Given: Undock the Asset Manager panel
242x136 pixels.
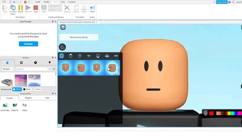Looking at the screenshot, I should tap(53, 22).
